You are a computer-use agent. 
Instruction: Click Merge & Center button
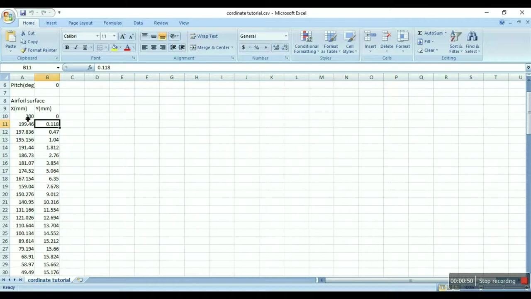210,47
